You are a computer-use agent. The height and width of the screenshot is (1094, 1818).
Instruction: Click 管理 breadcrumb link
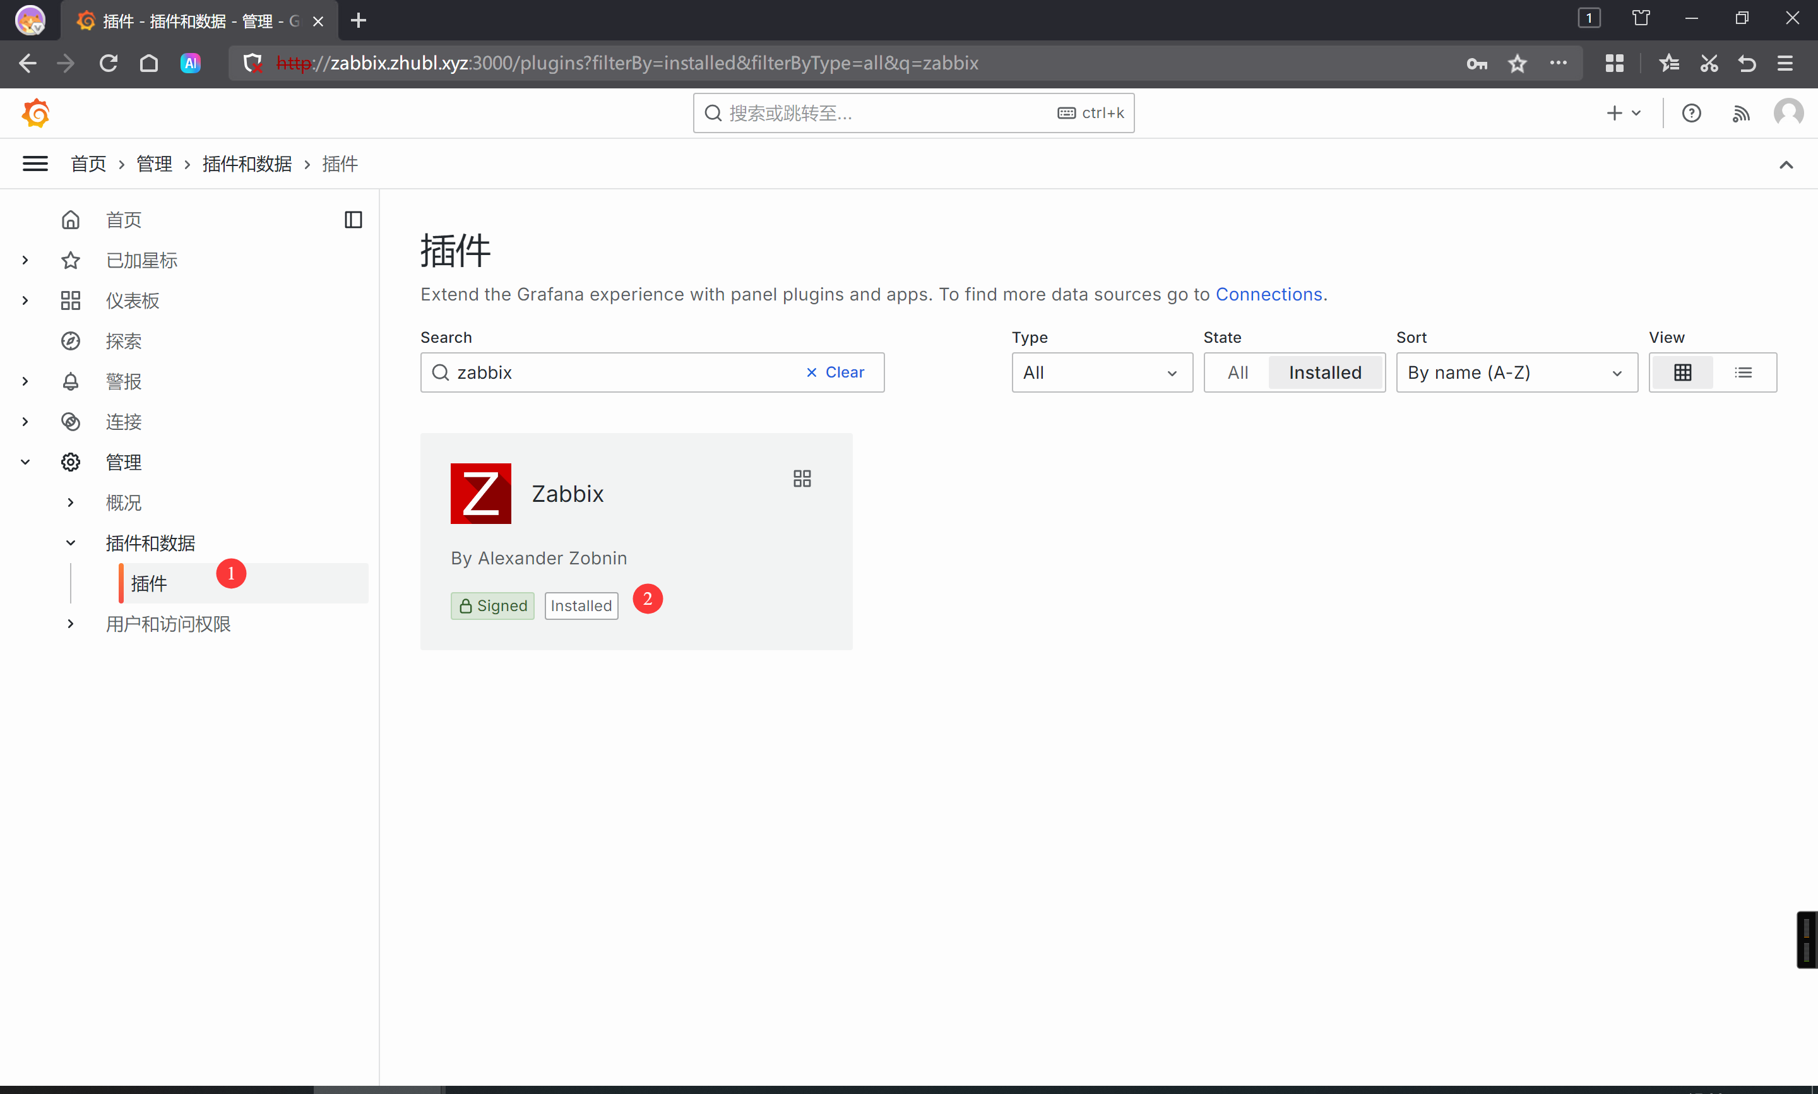[155, 164]
